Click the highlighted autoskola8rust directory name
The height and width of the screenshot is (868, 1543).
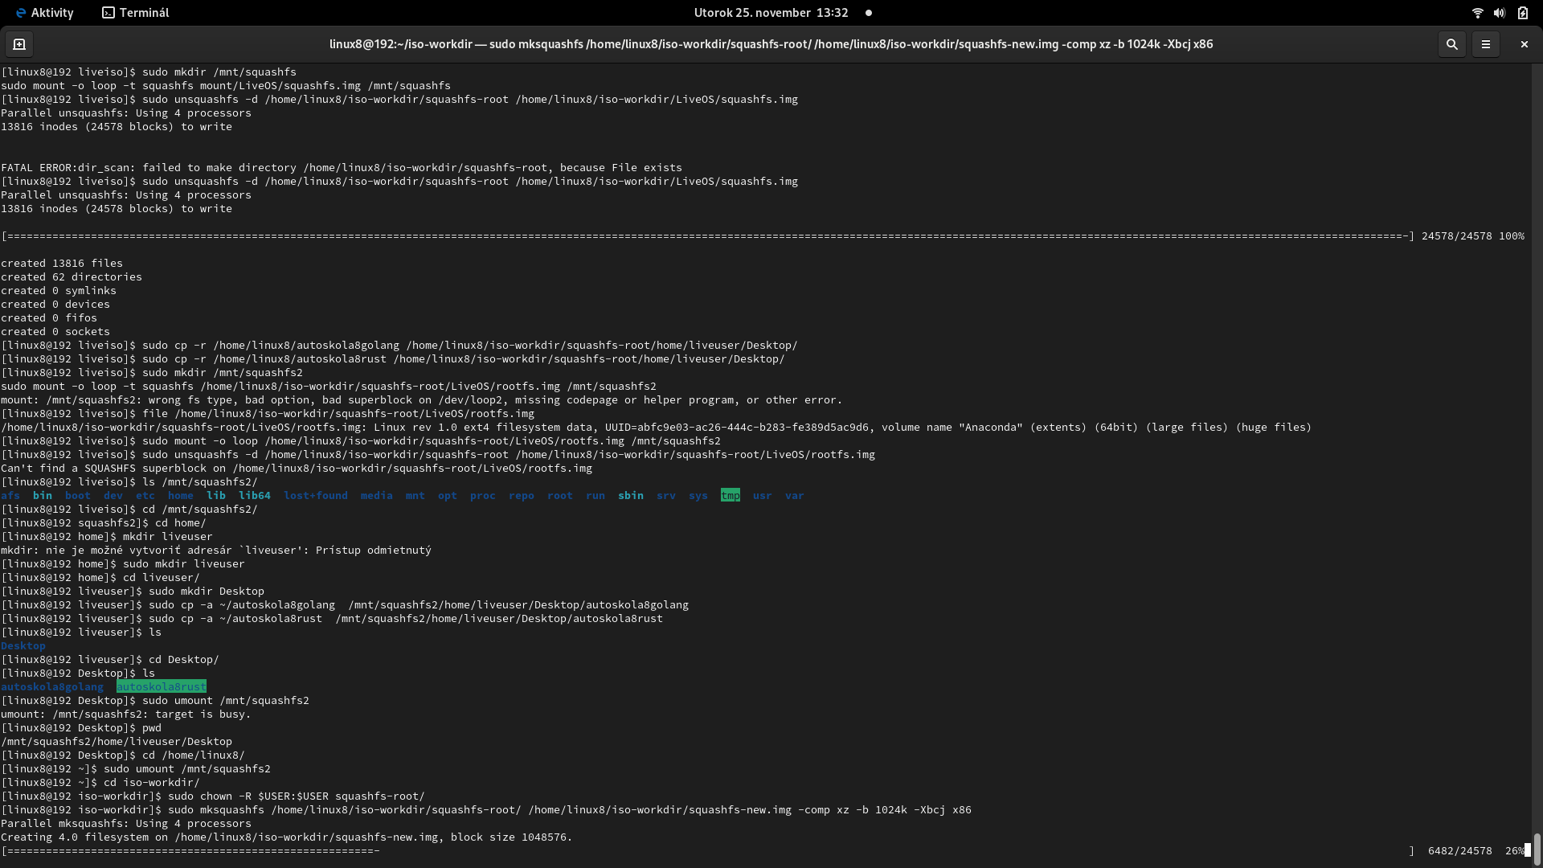pyautogui.click(x=161, y=686)
